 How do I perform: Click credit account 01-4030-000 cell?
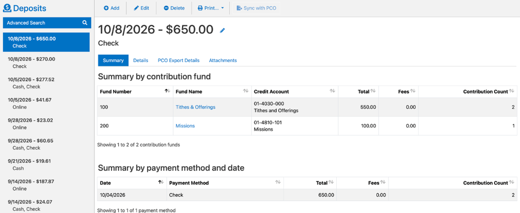coord(294,107)
